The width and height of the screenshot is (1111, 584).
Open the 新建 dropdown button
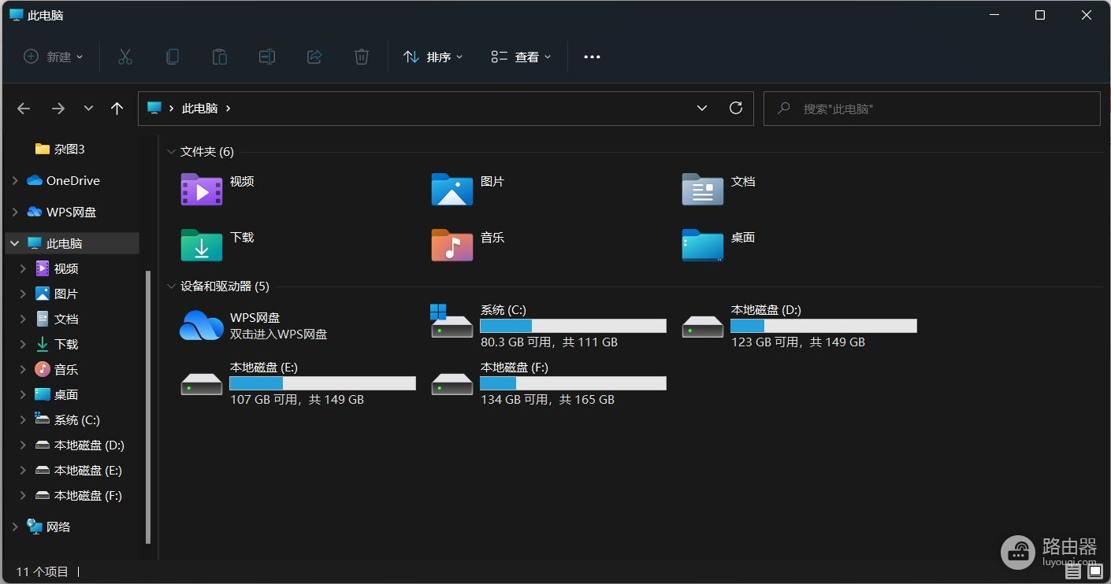[54, 57]
